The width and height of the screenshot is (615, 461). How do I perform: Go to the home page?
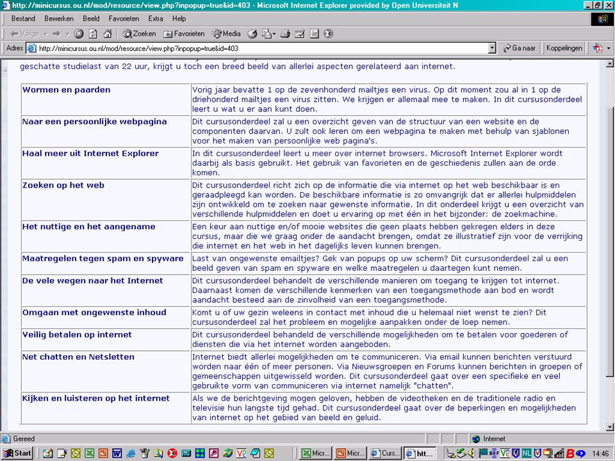tap(108, 34)
